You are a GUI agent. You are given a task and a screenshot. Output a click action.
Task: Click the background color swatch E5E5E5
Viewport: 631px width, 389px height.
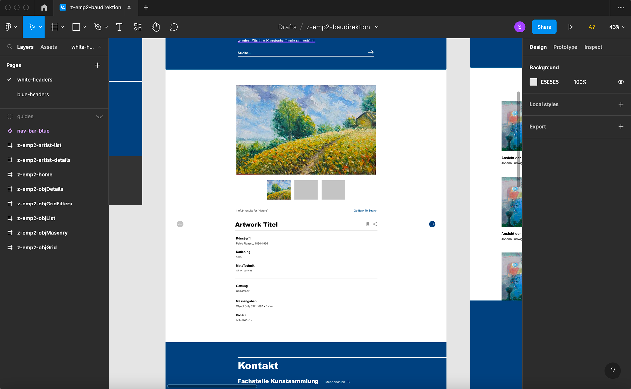point(533,82)
